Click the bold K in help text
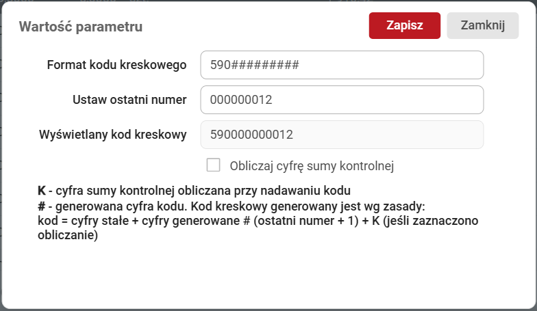 pos(41,190)
